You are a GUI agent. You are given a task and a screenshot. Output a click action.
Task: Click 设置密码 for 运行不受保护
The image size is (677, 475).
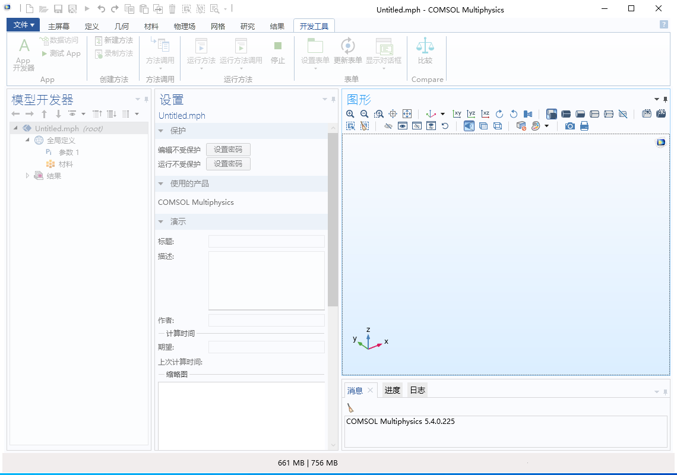228,164
